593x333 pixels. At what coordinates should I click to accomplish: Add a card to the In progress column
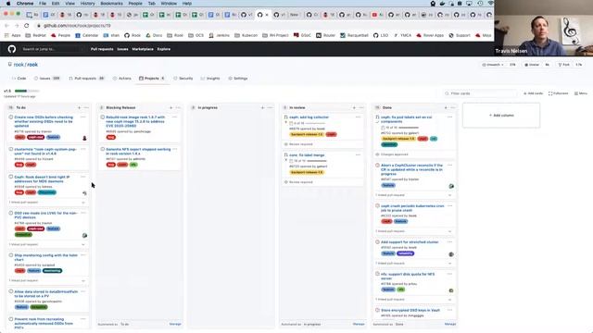coord(262,107)
